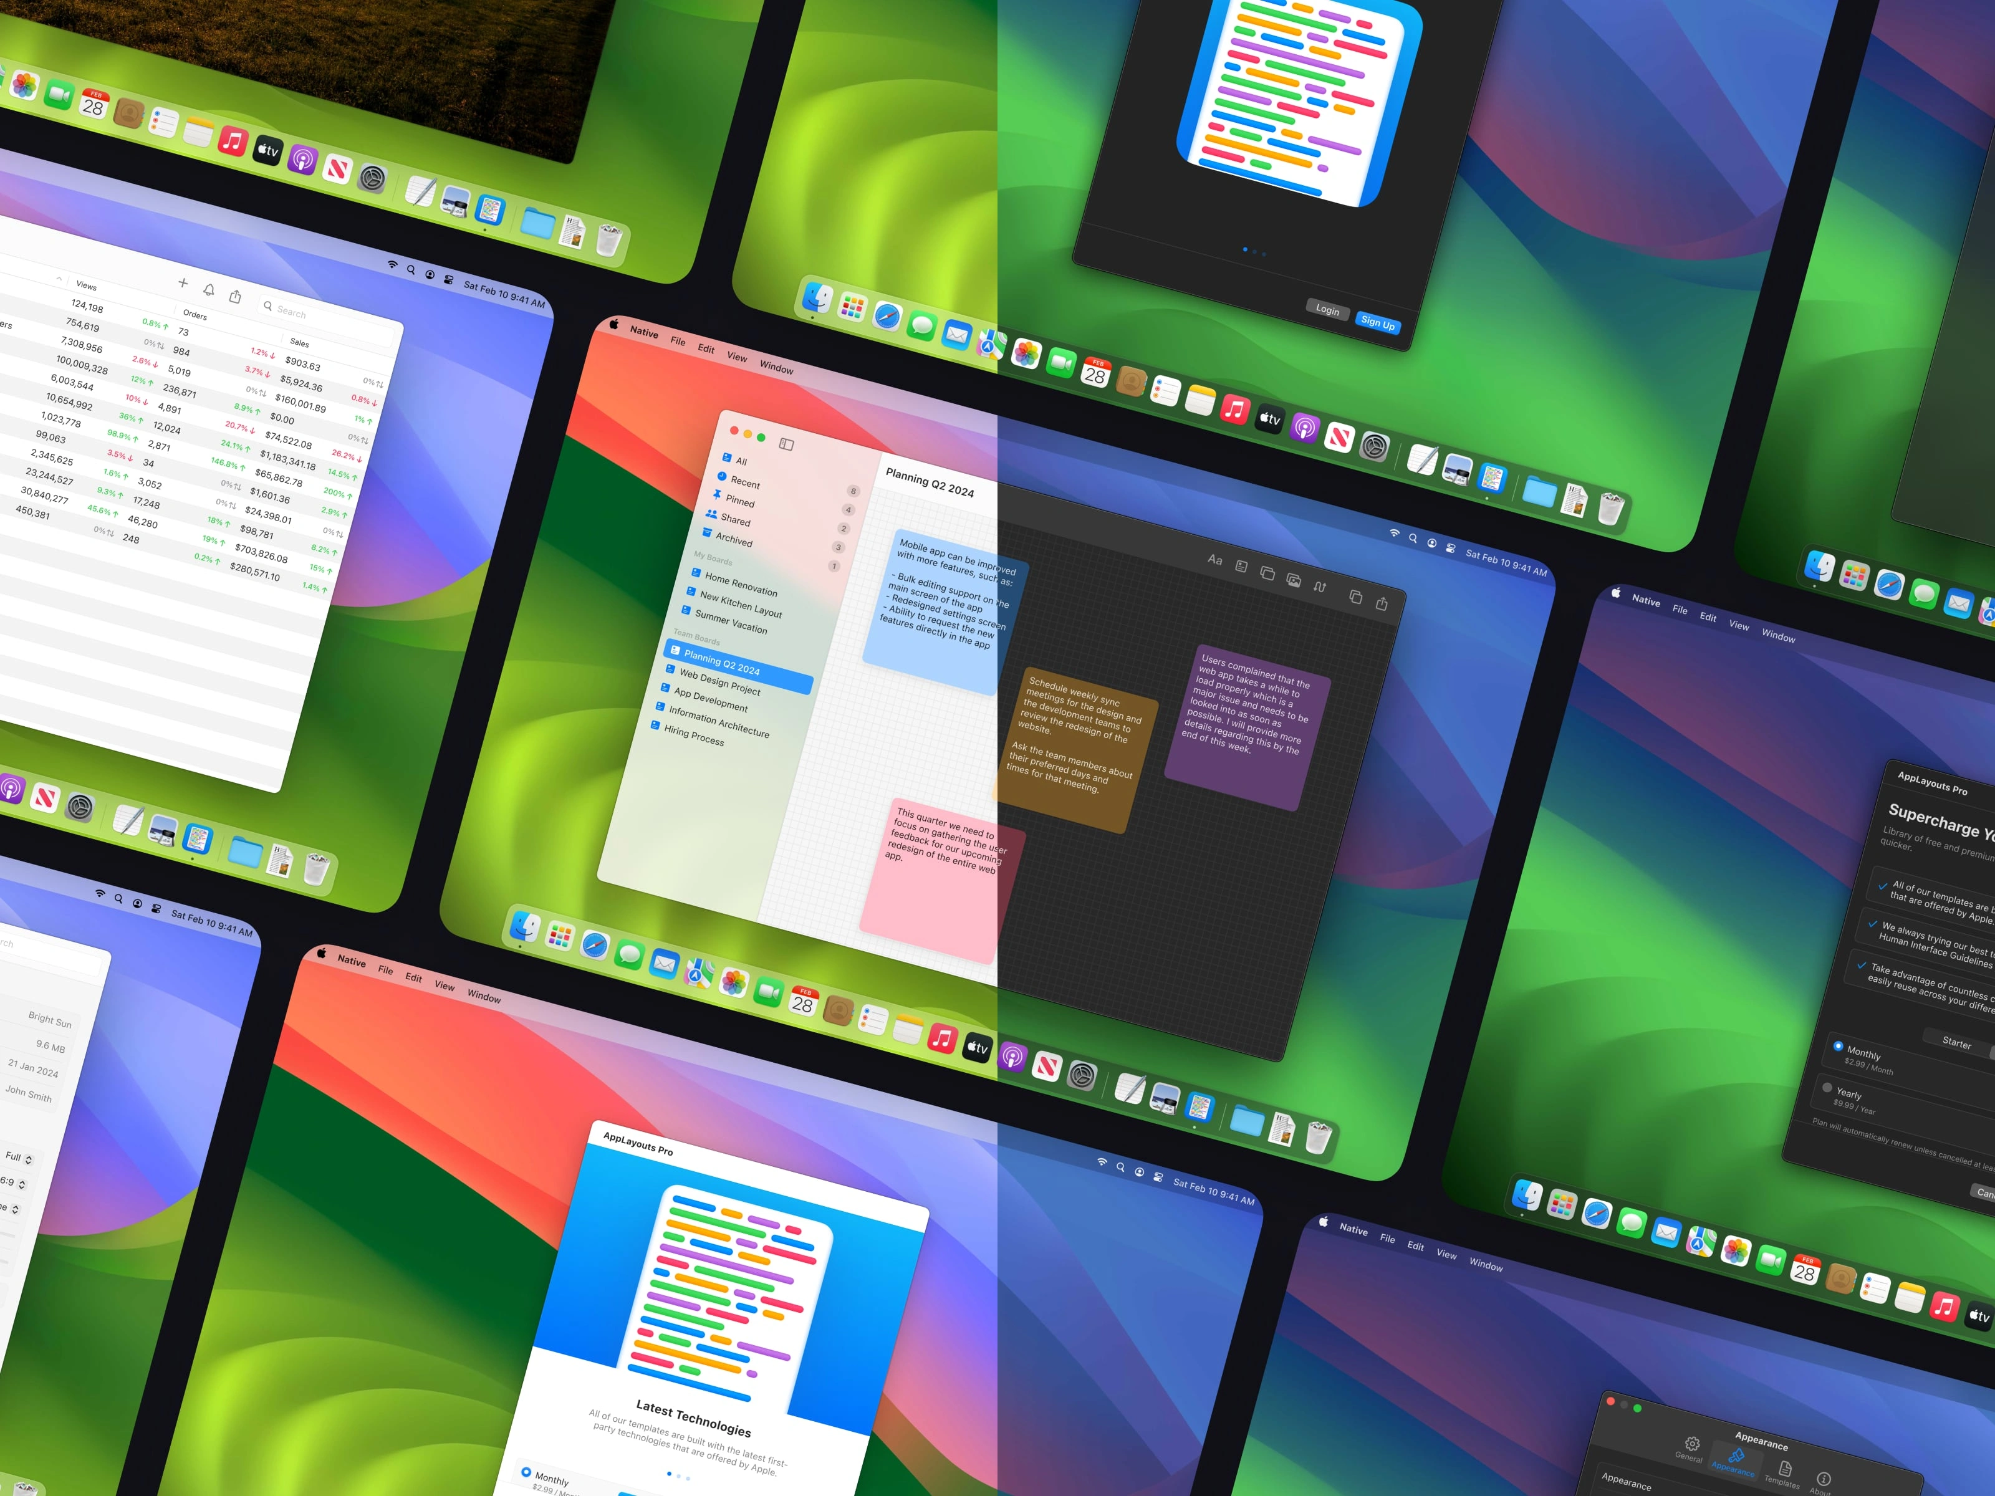Open Spotlight search icon above the dark board window
Image resolution: width=1995 pixels, height=1496 pixels.
point(1413,539)
